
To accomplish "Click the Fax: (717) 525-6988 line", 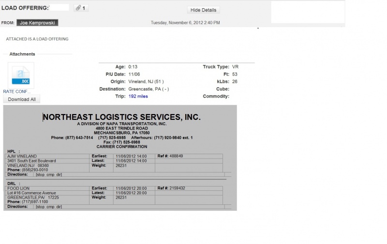I will pos(122,142).
